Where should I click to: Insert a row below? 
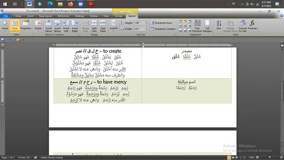click(57, 26)
